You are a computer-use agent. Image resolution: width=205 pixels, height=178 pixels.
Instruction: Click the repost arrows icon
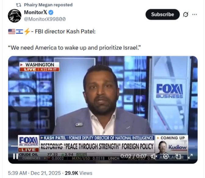(18, 5)
